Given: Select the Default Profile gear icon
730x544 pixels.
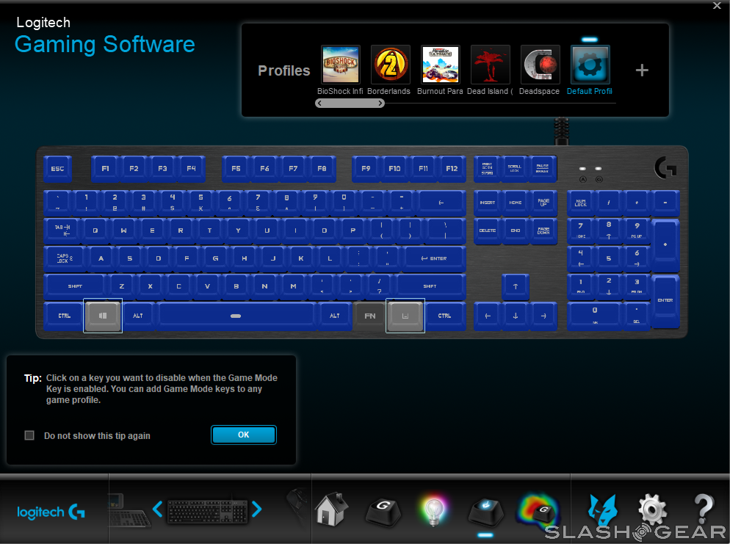Looking at the screenshot, I should click(590, 64).
